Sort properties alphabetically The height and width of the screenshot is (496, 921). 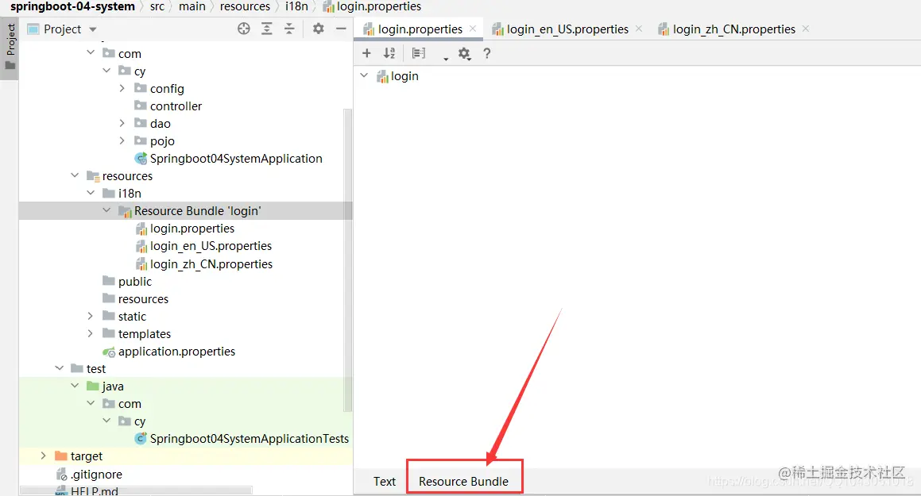click(389, 53)
